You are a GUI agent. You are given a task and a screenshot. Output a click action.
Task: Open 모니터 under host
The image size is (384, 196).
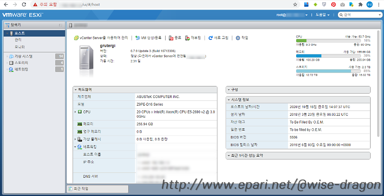coord(20,47)
